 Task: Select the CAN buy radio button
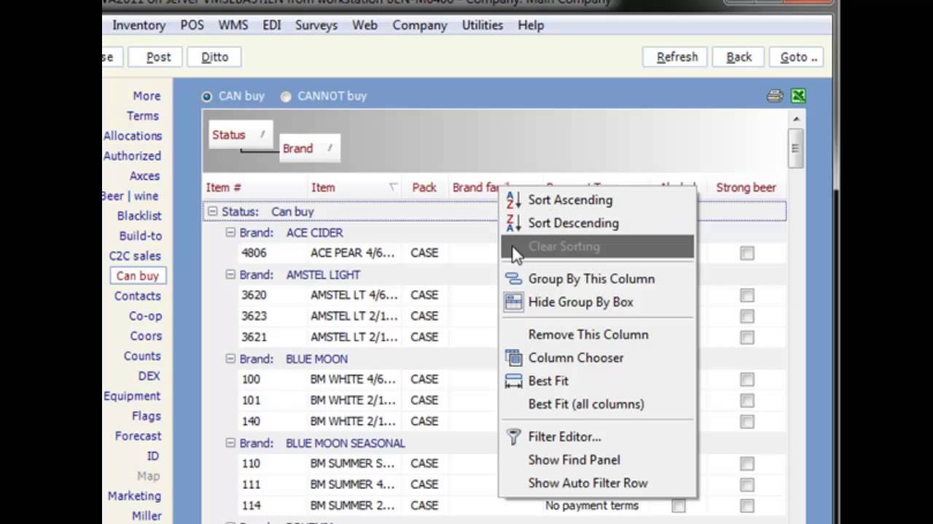click(x=206, y=96)
